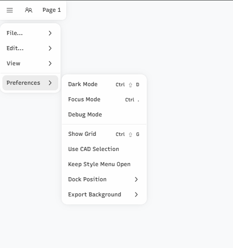Click chevron arrow next to Preferences
Image resolution: width=233 pixels, height=248 pixels.
50,83
